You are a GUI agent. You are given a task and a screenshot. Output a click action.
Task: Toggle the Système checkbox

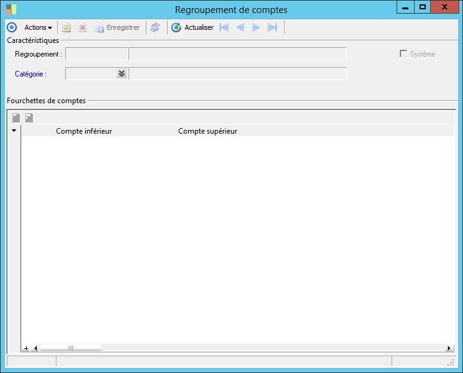pos(403,53)
